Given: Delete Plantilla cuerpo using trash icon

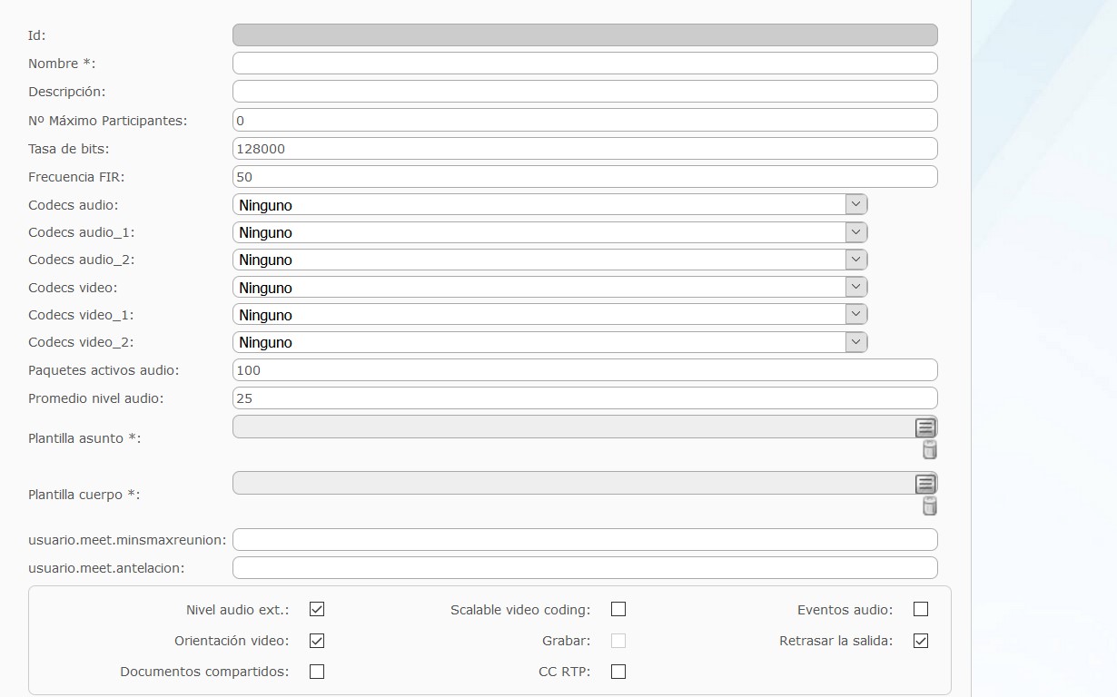Looking at the screenshot, I should pyautogui.click(x=929, y=506).
